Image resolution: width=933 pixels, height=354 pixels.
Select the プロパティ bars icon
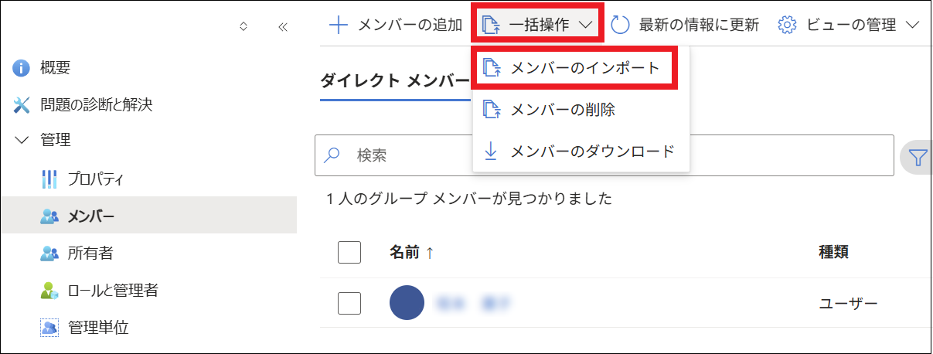tap(49, 179)
